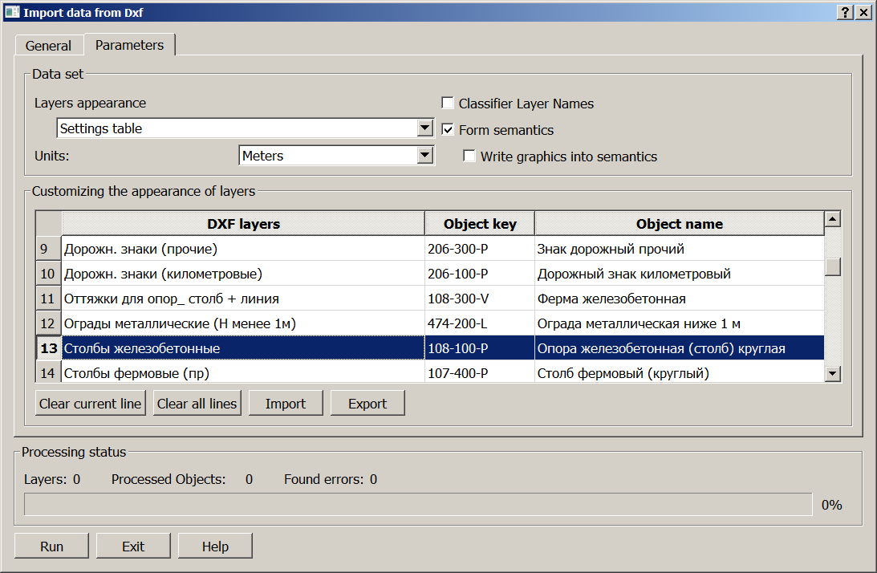Image resolution: width=877 pixels, height=573 pixels.
Task: Switch to the General tab
Action: pyautogui.click(x=48, y=46)
